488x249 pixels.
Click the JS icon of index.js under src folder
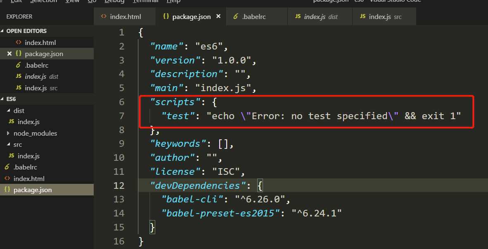coord(11,156)
